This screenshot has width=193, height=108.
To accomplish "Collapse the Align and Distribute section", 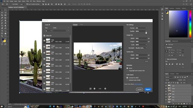I will pyautogui.click(x=166, y=59).
